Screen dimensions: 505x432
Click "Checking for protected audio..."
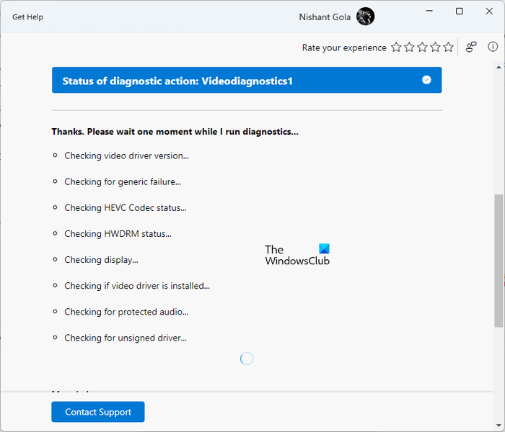126,312
